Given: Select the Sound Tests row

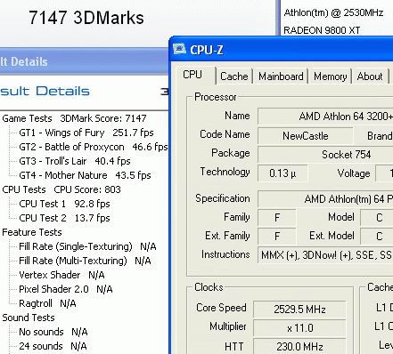Looking at the screenshot, I should [29, 318].
